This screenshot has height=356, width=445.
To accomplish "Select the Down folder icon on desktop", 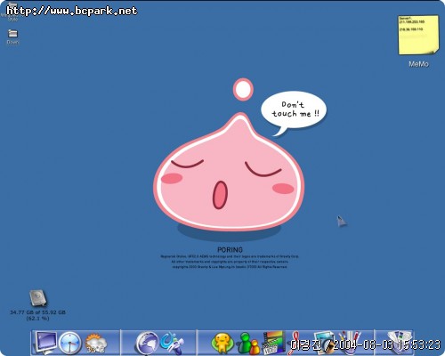I will 12,34.
